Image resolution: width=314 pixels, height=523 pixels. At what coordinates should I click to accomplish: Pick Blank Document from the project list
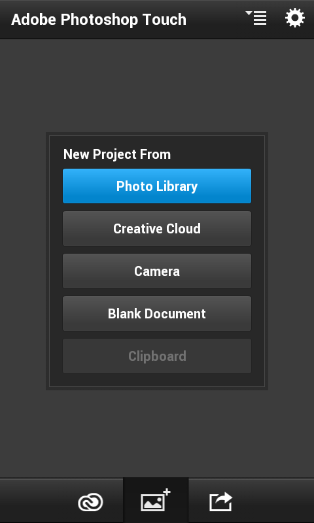coord(157,314)
